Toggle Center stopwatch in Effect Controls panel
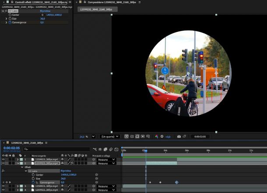Viewport: 267px width, 193px height. coord(10,15)
